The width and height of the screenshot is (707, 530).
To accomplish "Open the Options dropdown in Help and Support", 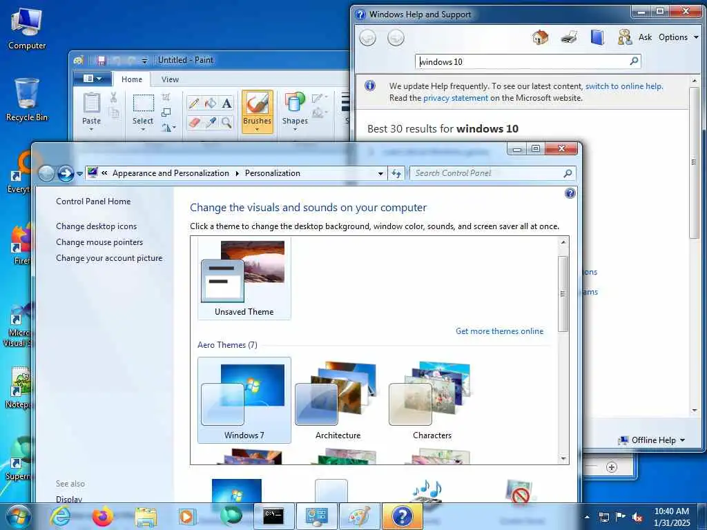I will click(x=679, y=37).
